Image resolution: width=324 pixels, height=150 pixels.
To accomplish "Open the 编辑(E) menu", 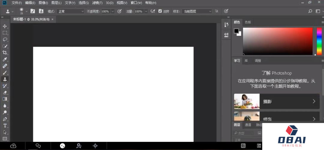I will click(30, 3).
